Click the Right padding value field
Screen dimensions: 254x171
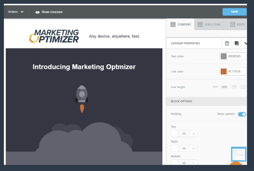tap(184, 148)
